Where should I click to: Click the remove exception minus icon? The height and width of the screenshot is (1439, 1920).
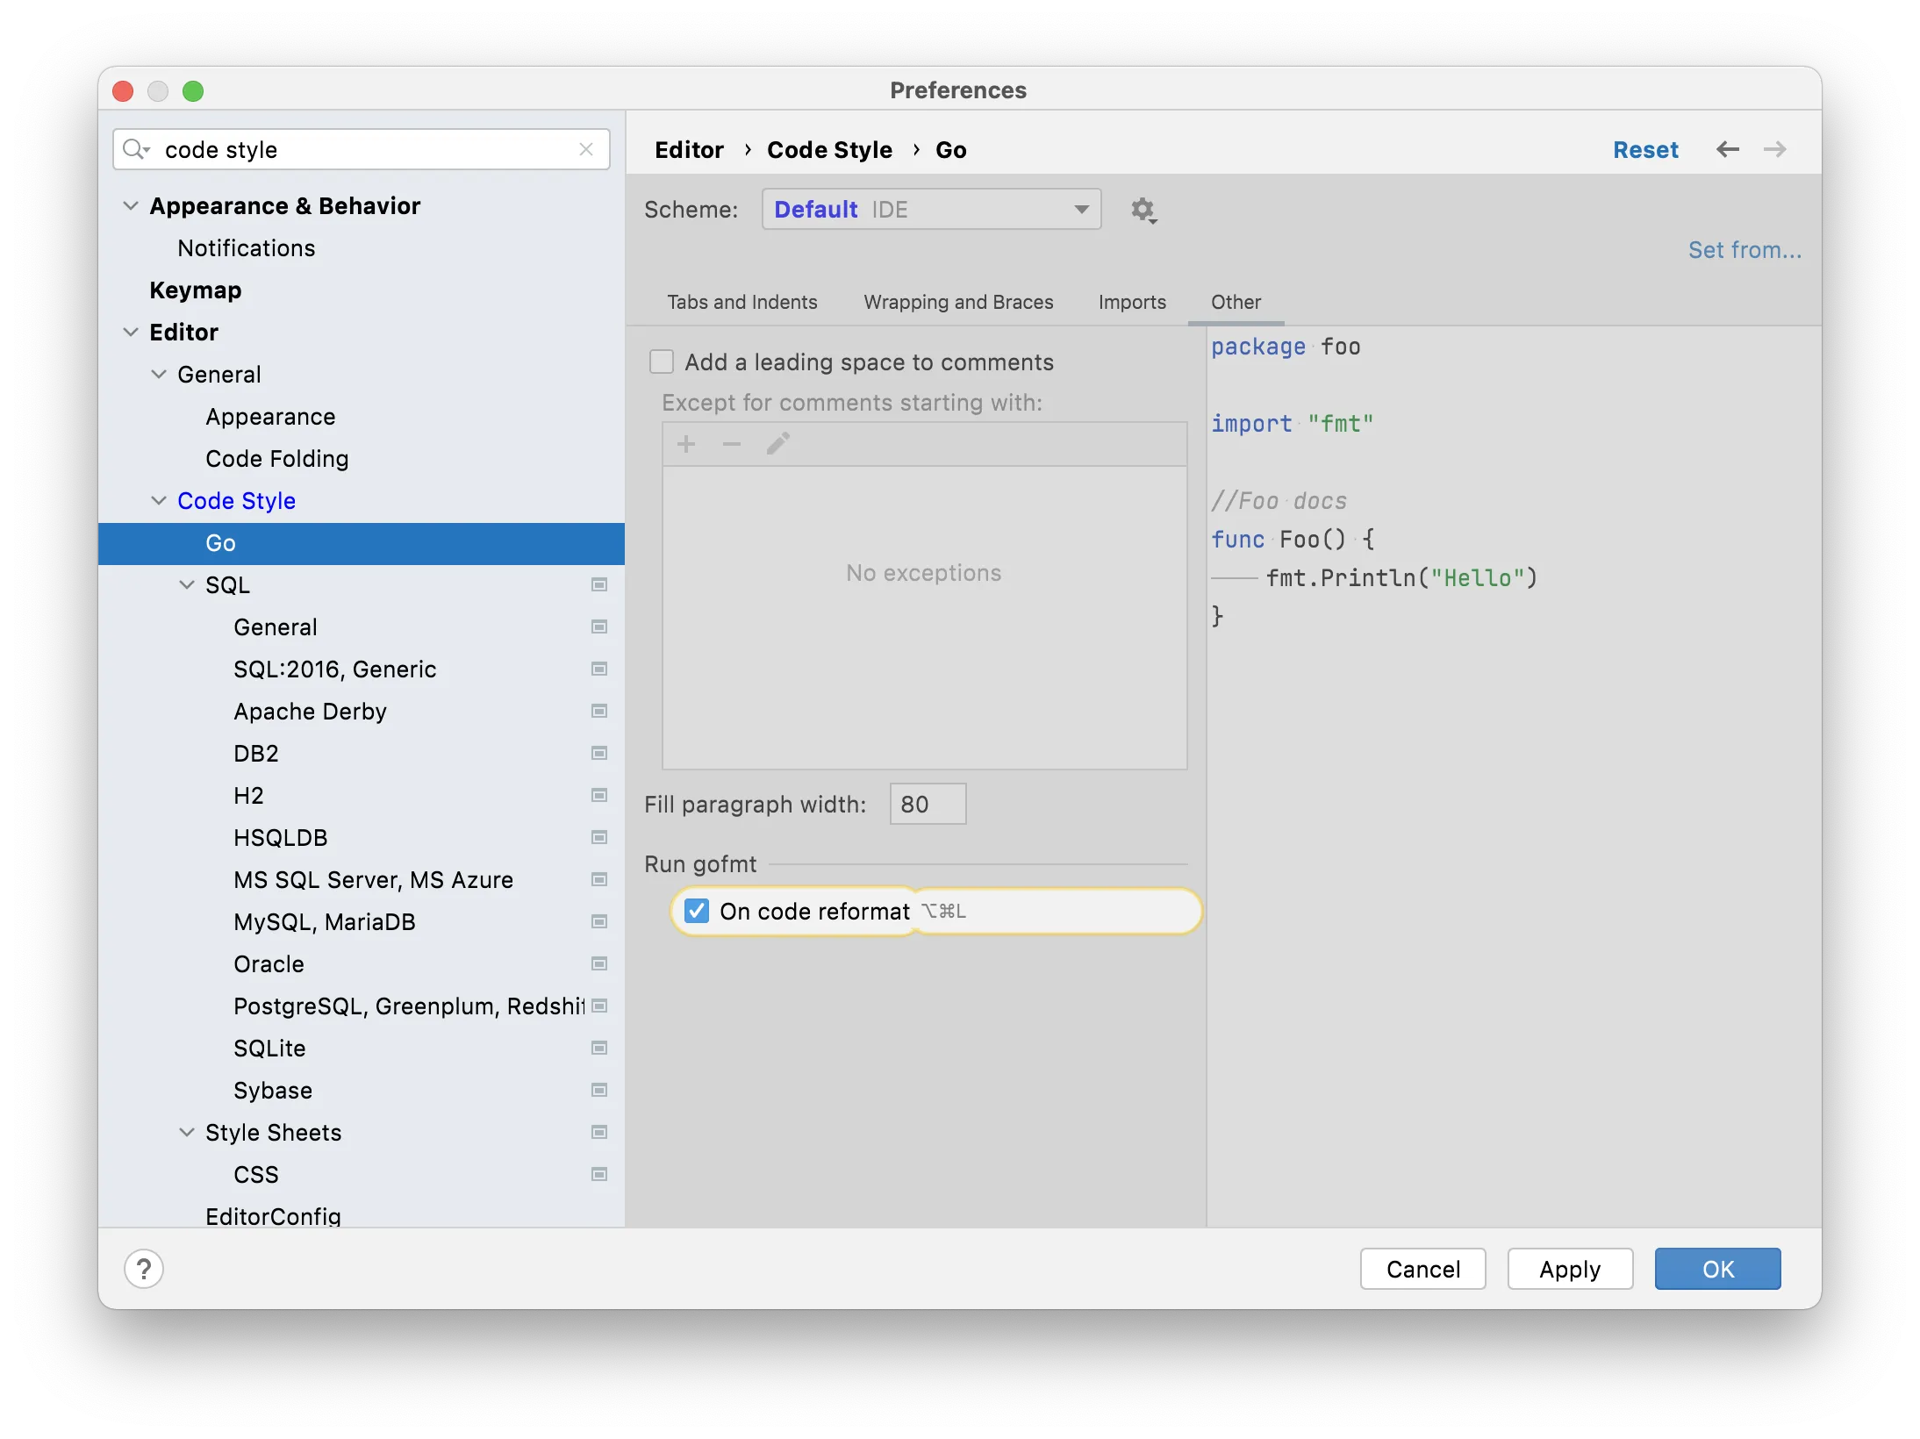(732, 444)
